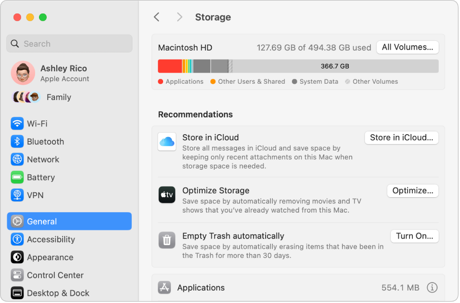Navigate back with the left arrow
The height and width of the screenshot is (303, 460).
coord(157,17)
